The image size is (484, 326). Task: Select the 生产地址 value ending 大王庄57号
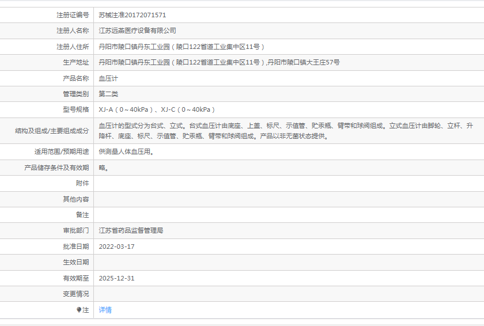(219, 62)
